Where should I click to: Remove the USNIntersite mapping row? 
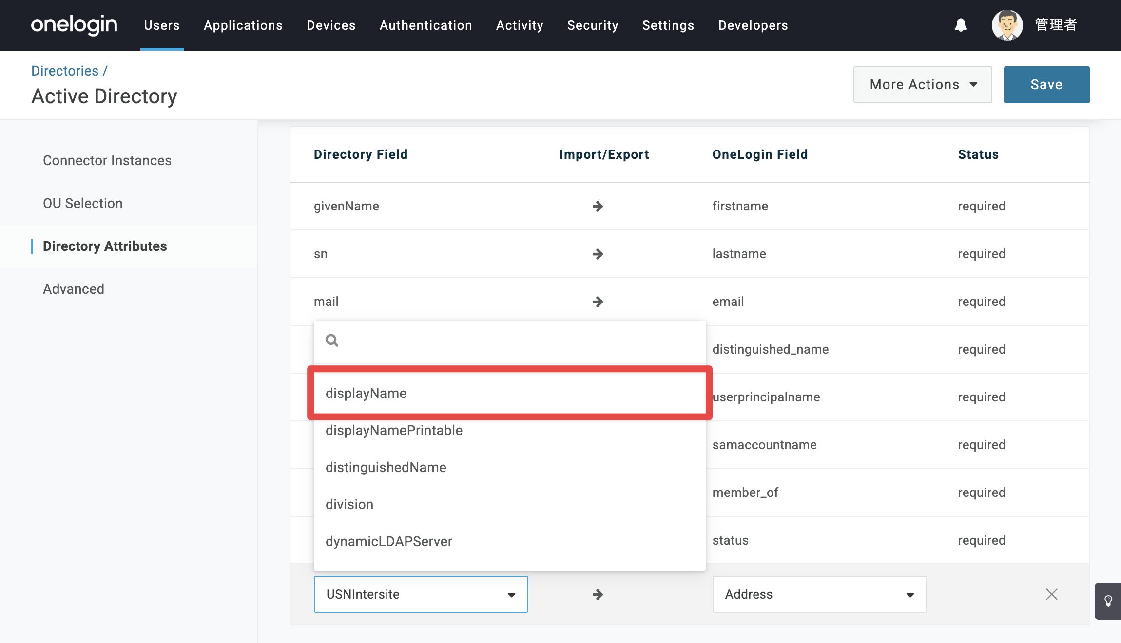coord(1052,594)
